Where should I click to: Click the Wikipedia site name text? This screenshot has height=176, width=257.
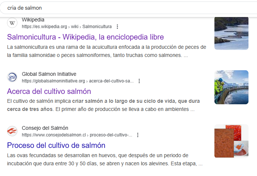pos(33,20)
